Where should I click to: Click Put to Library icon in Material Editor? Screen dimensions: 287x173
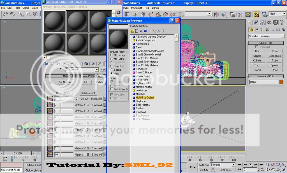pos(86,64)
